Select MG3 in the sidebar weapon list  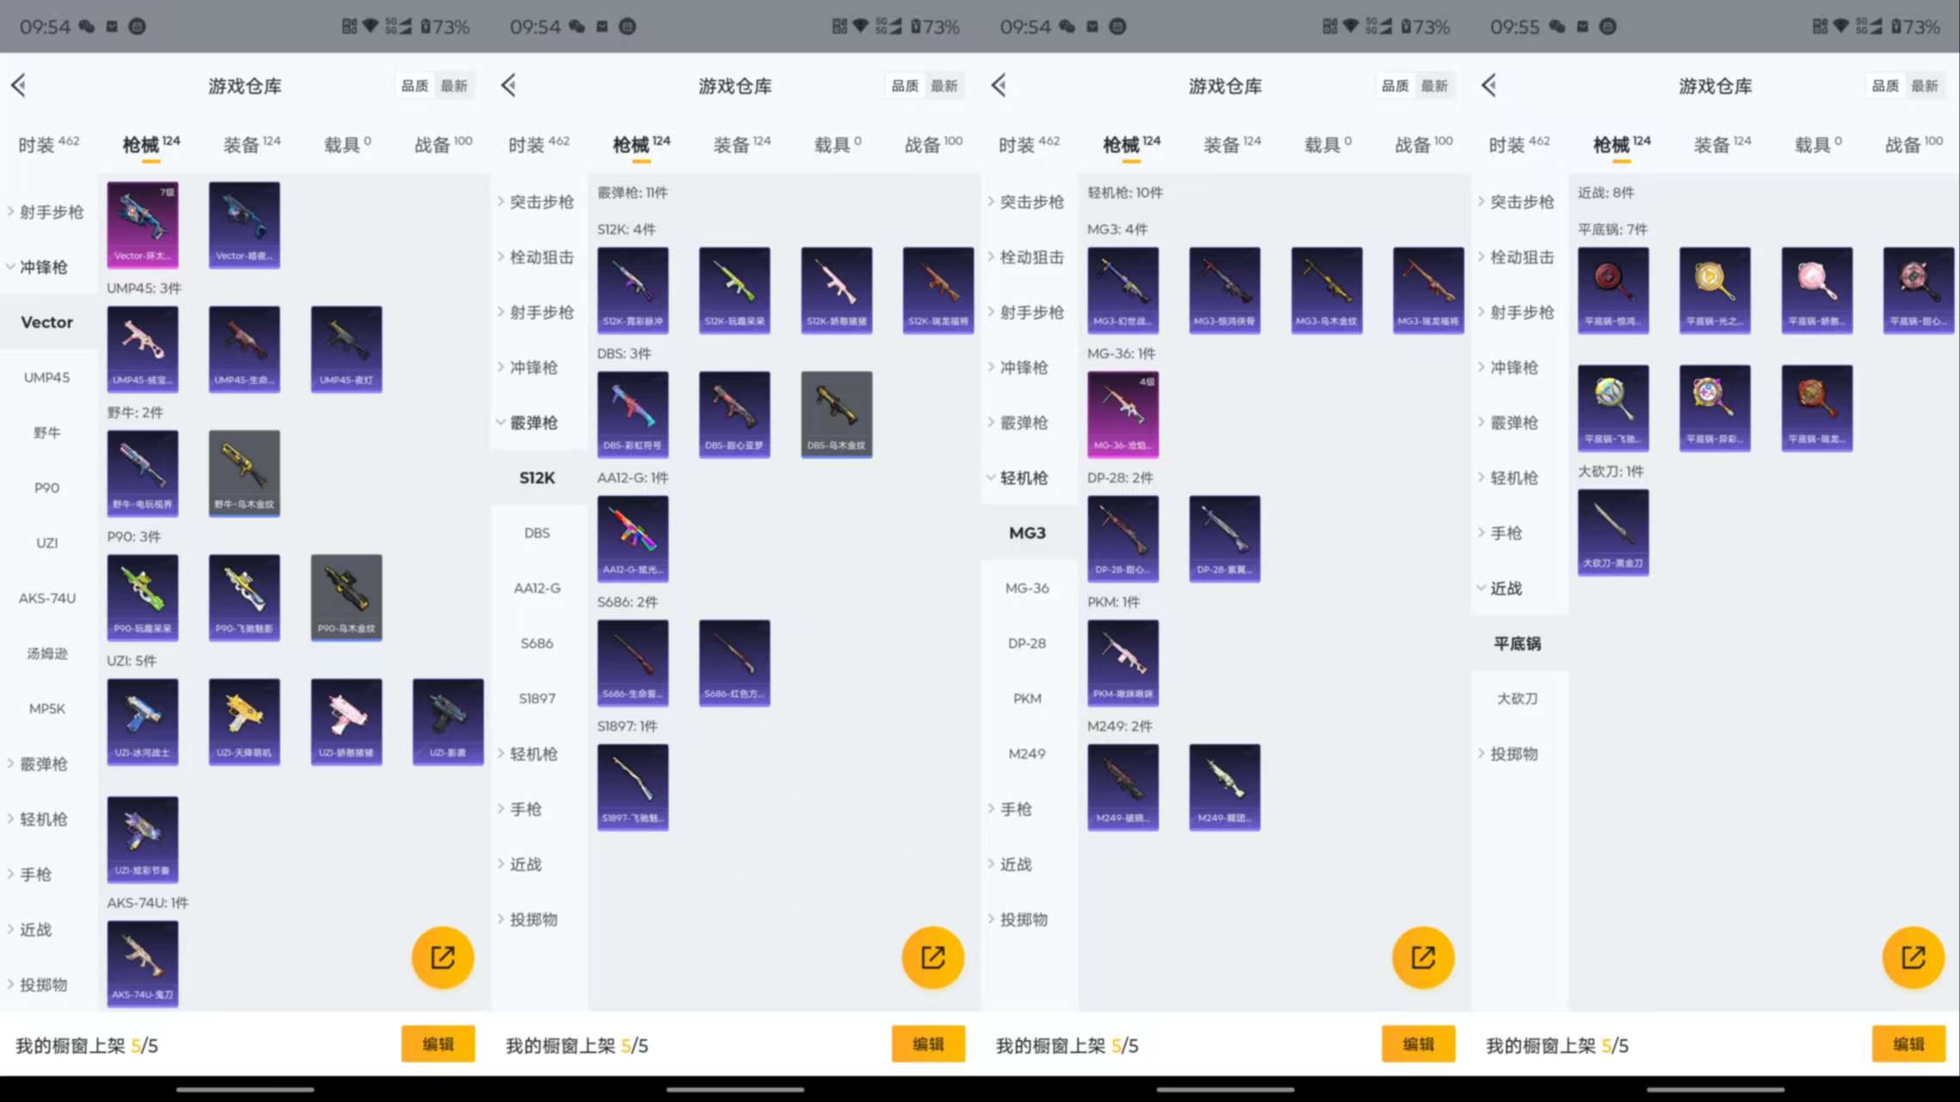(1027, 532)
